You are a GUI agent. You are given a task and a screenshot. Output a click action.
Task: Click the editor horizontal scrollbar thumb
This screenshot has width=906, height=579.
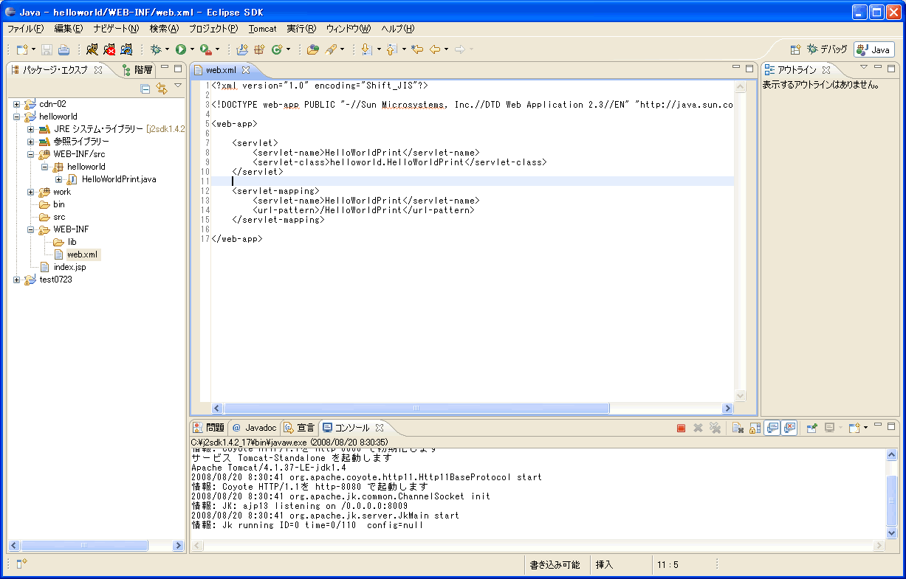[416, 408]
